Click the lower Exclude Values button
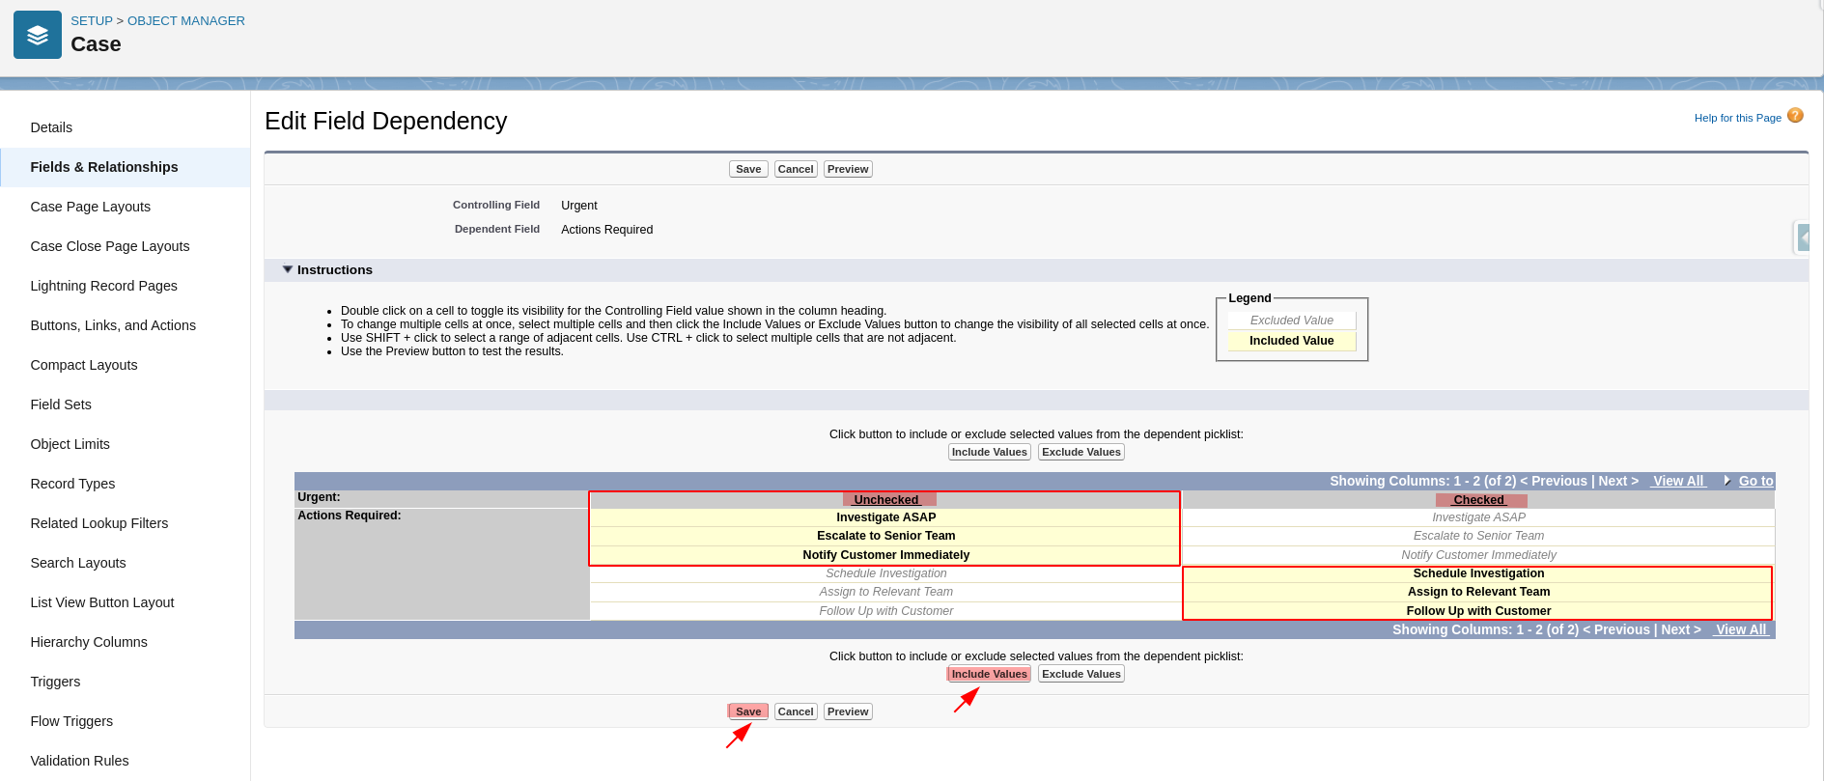Viewport: 1824px width, 781px height. 1081,674
